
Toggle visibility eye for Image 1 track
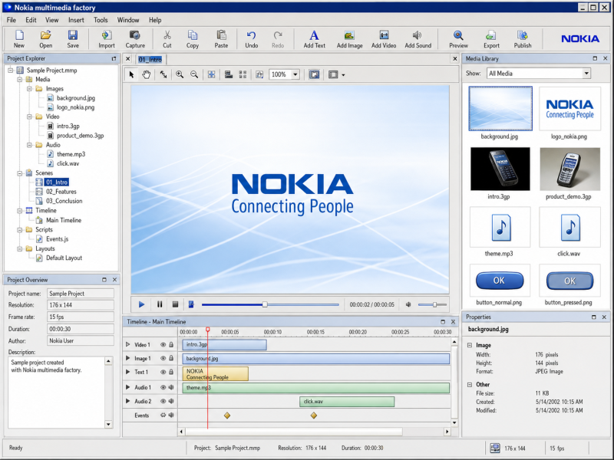point(163,358)
